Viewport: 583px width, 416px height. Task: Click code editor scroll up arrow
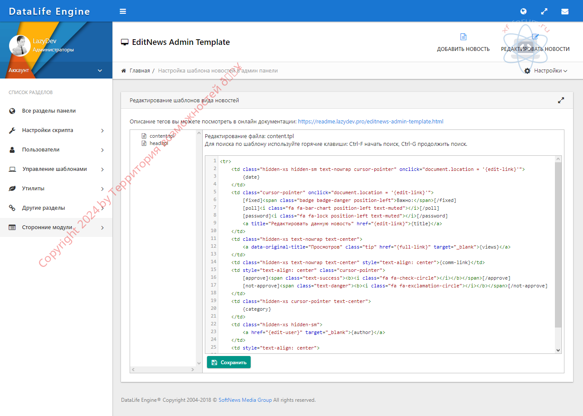(558, 159)
